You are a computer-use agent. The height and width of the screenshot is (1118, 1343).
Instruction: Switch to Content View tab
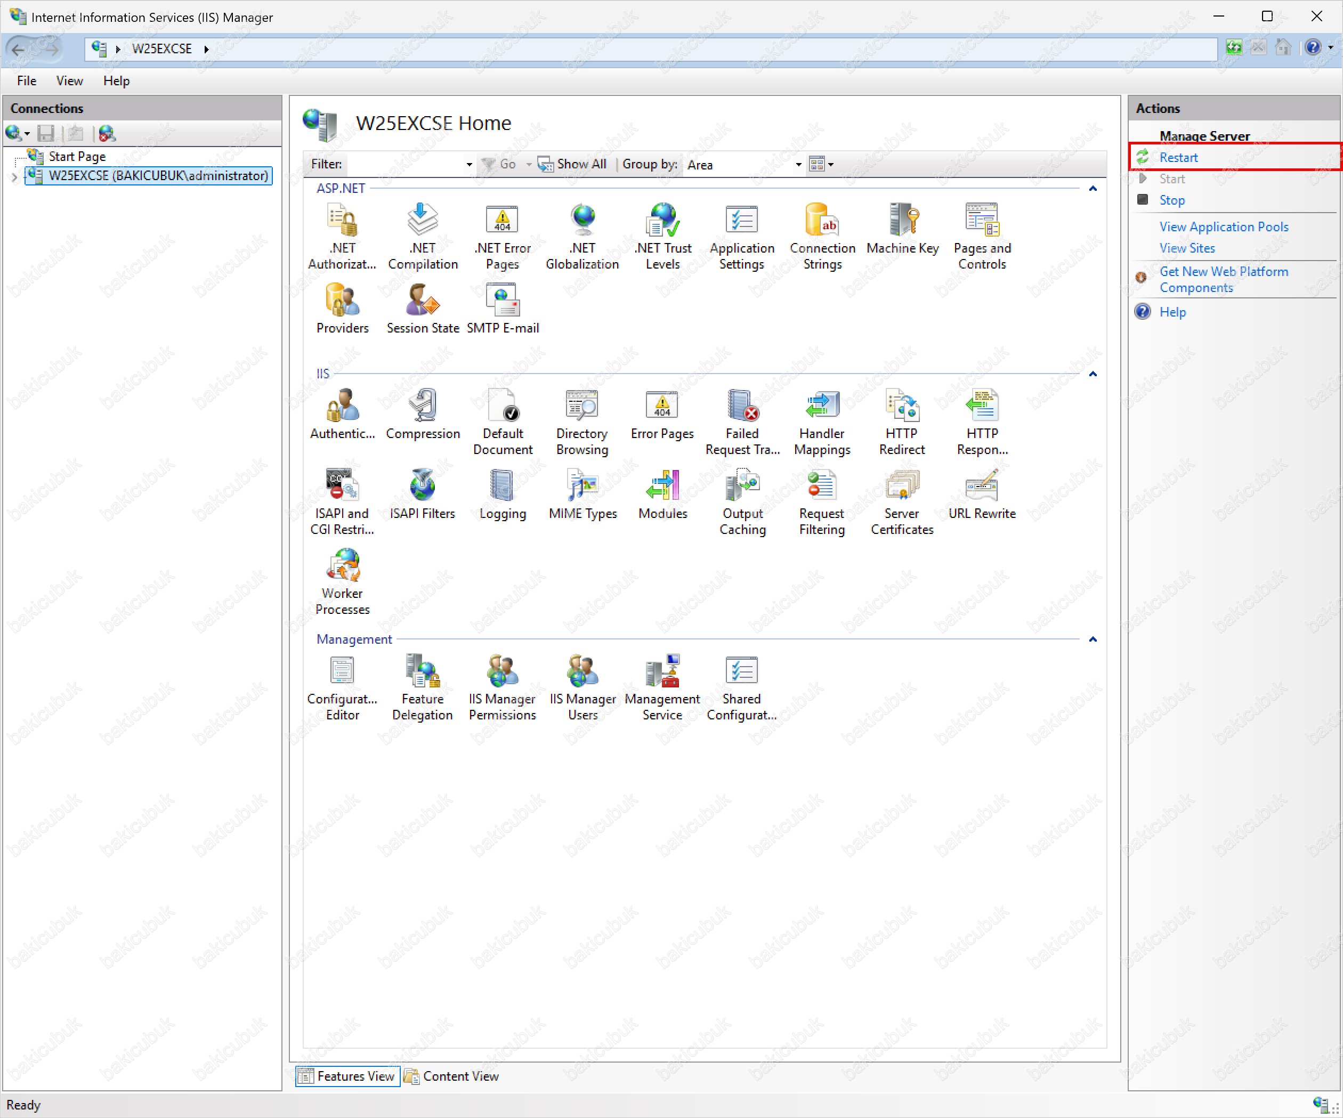(451, 1076)
